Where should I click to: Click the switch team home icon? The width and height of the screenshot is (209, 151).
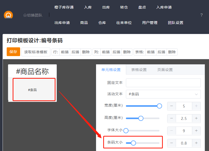point(25,15)
